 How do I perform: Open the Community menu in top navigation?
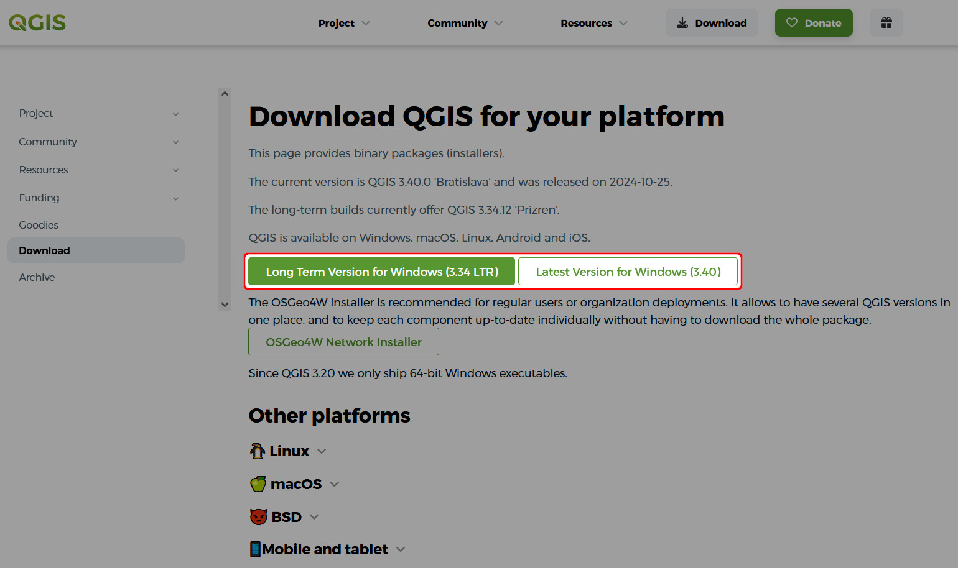click(465, 23)
